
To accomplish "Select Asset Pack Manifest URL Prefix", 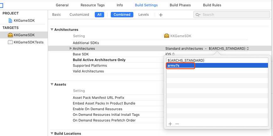I will [99, 98].
